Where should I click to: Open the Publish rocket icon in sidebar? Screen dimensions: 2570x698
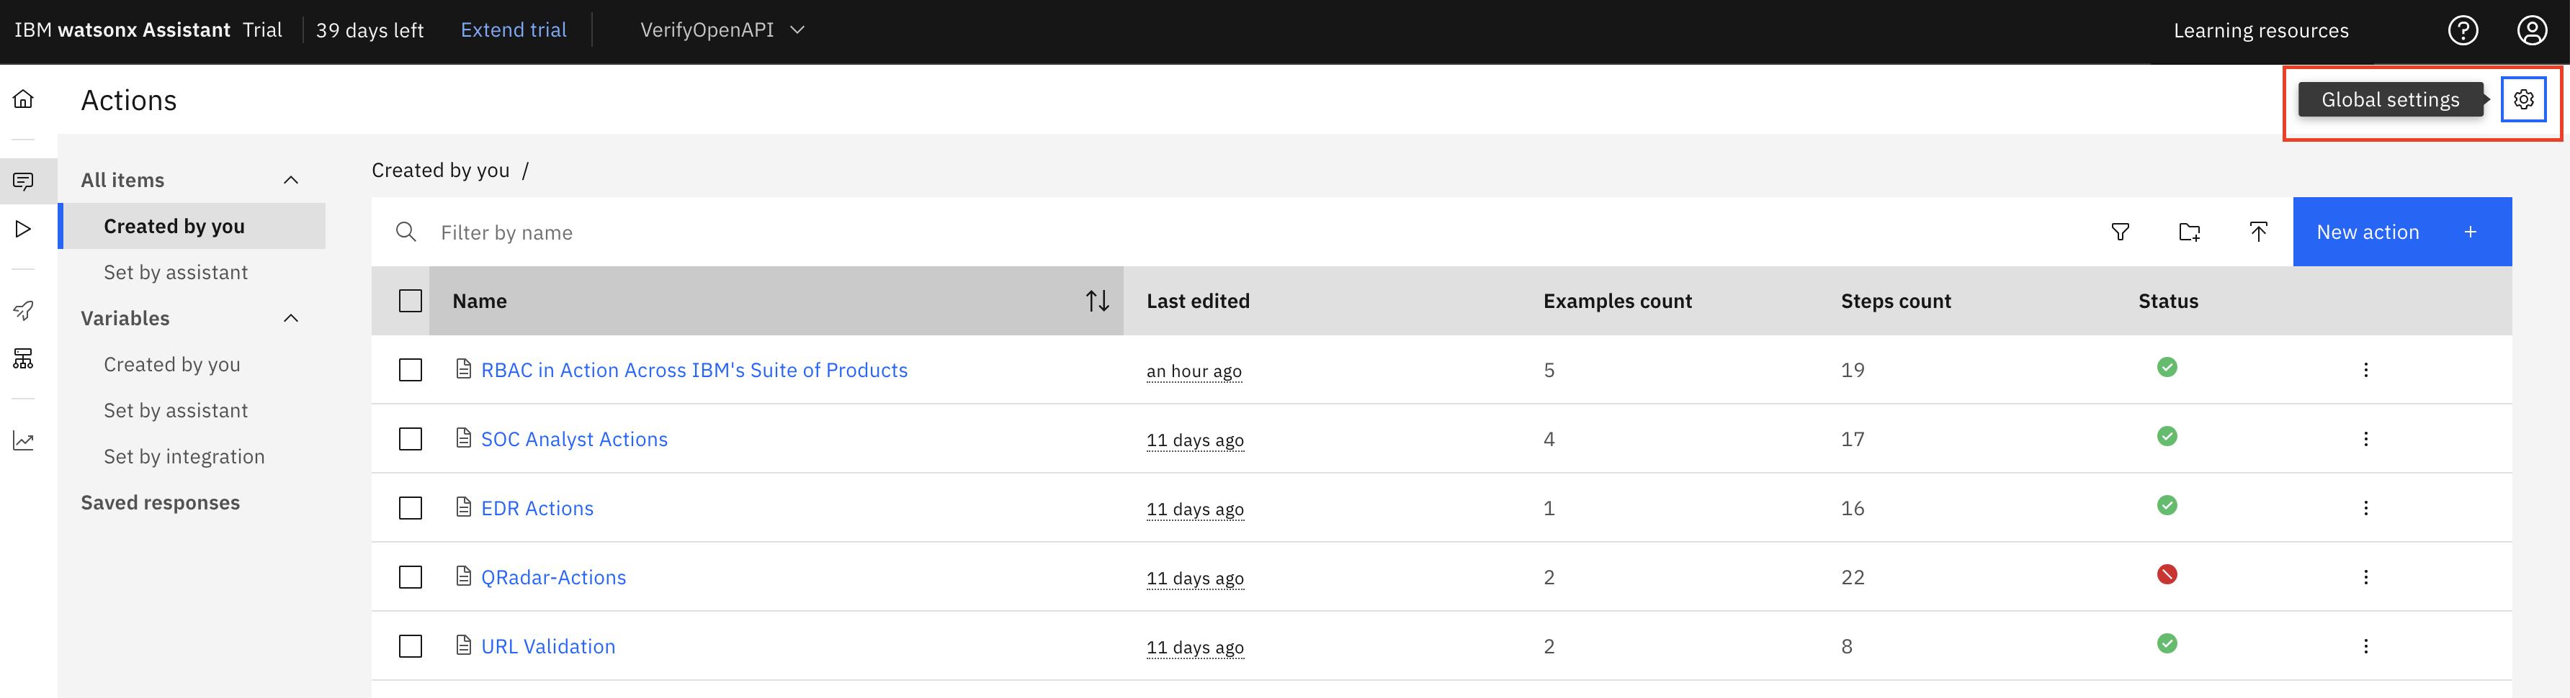tap(23, 311)
